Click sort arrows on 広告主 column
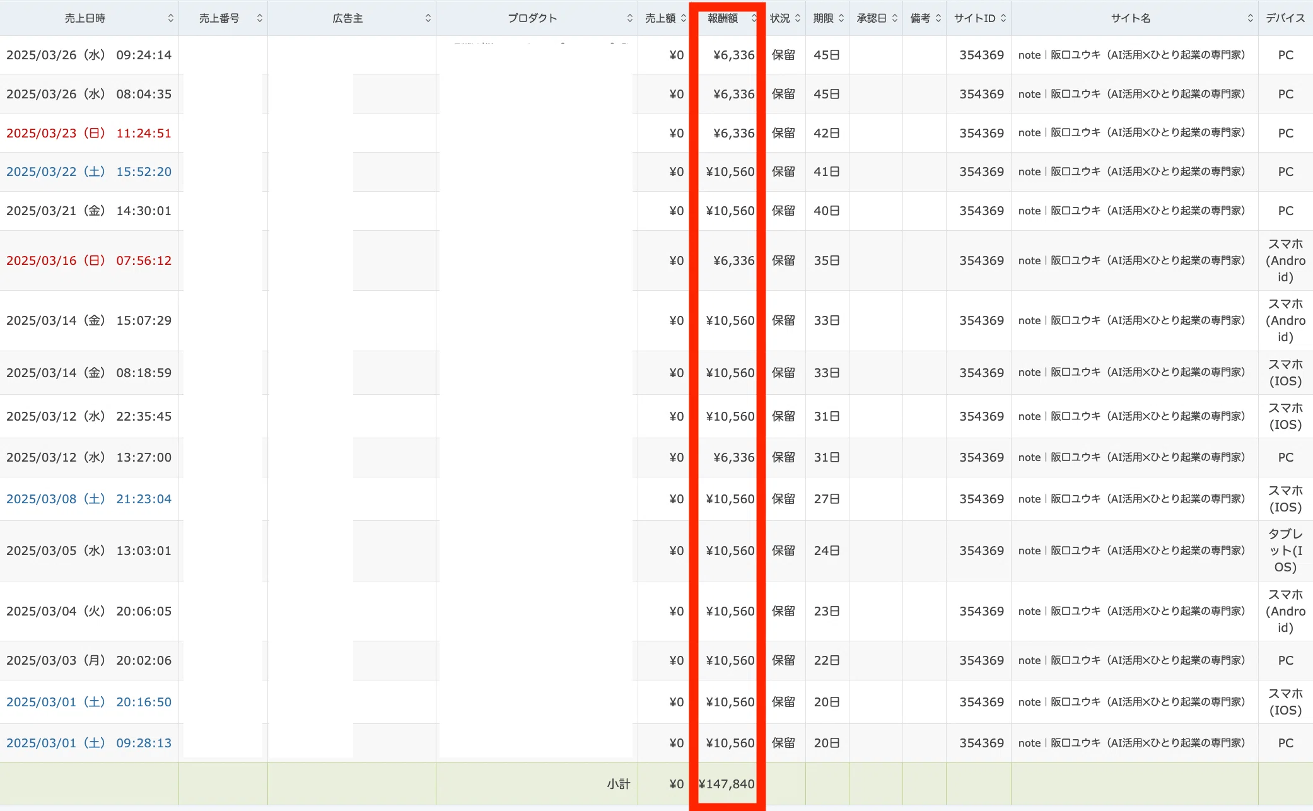This screenshot has height=811, width=1313. click(x=428, y=18)
